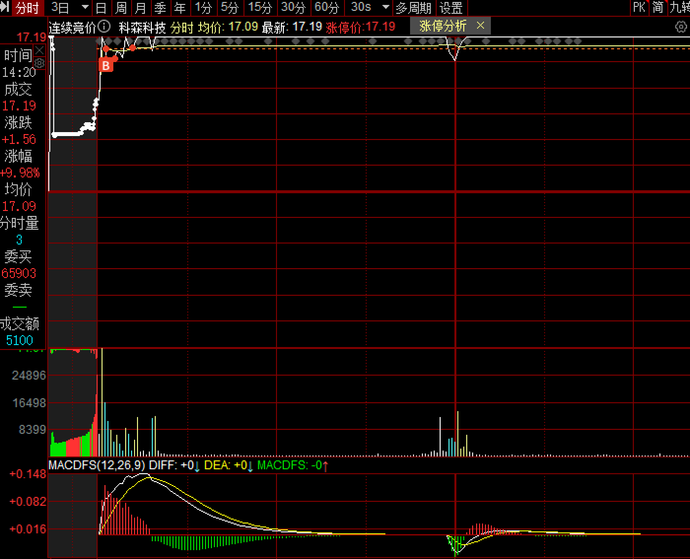Click the MACD axis label +0.148

click(x=28, y=474)
